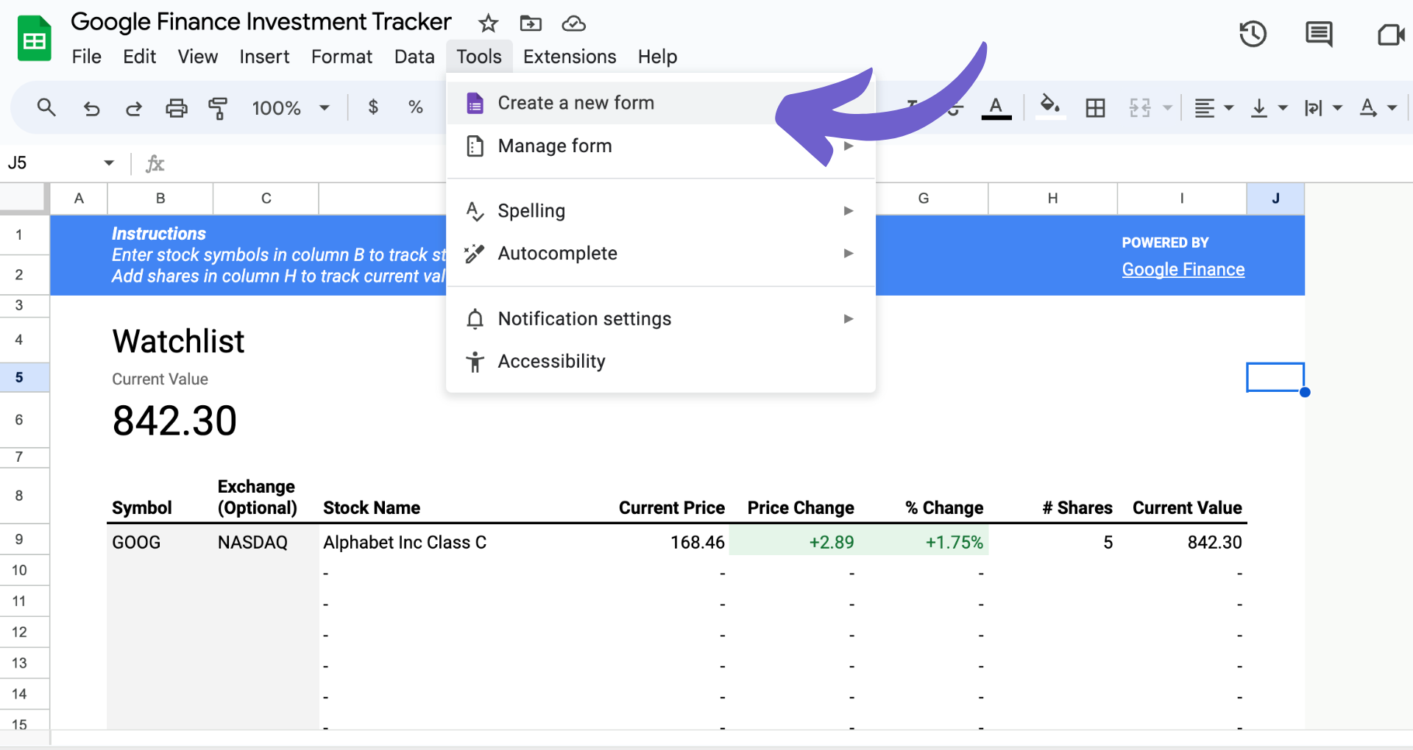Image resolution: width=1413 pixels, height=750 pixels.
Task: Follow the Google Finance link
Action: tap(1183, 270)
